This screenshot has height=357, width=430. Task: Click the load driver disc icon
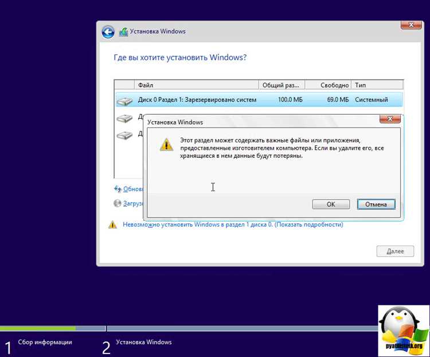pos(118,203)
